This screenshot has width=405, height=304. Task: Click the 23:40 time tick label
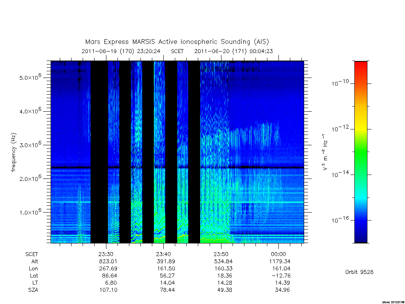coord(163,254)
